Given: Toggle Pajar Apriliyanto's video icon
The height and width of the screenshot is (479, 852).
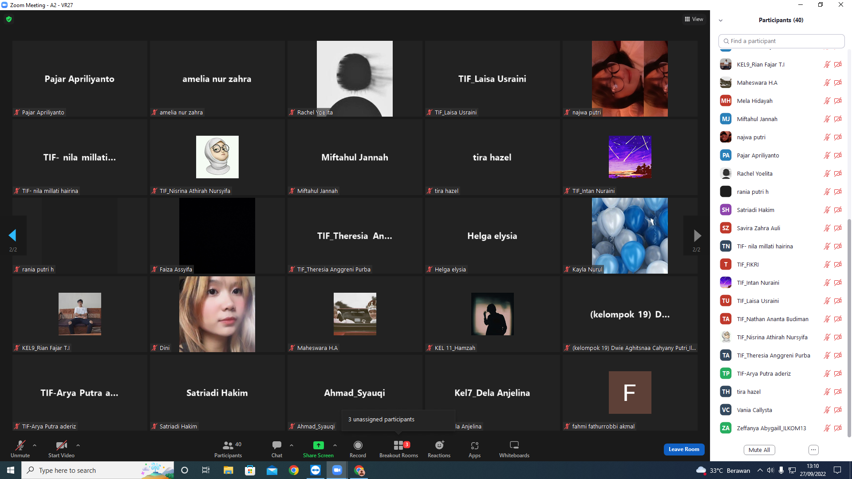Looking at the screenshot, I should [x=838, y=155].
